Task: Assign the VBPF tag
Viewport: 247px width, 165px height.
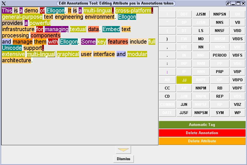Action: click(238, 88)
